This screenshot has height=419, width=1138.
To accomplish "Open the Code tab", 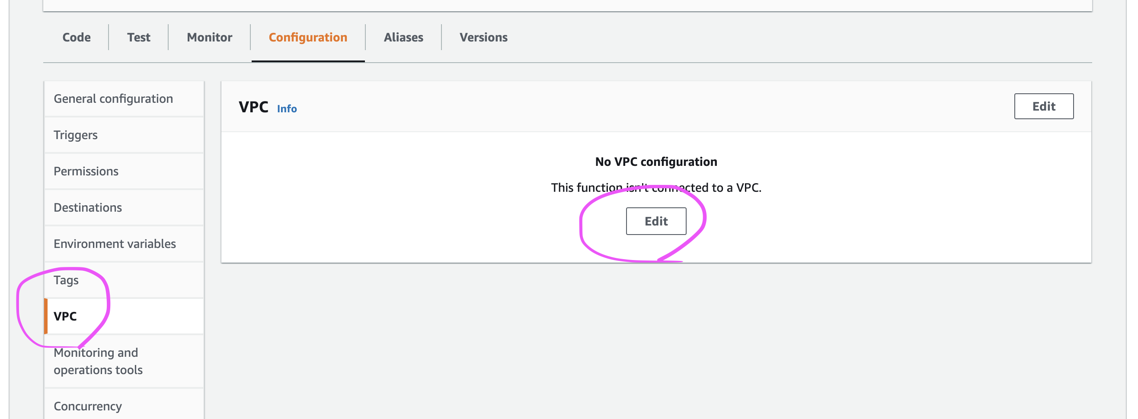I will point(77,38).
